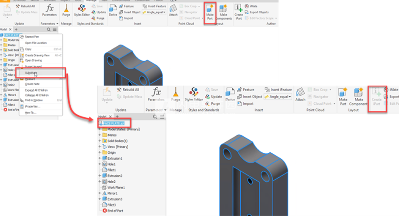Click Purge broom icon in lower ribbon

pos(175,94)
